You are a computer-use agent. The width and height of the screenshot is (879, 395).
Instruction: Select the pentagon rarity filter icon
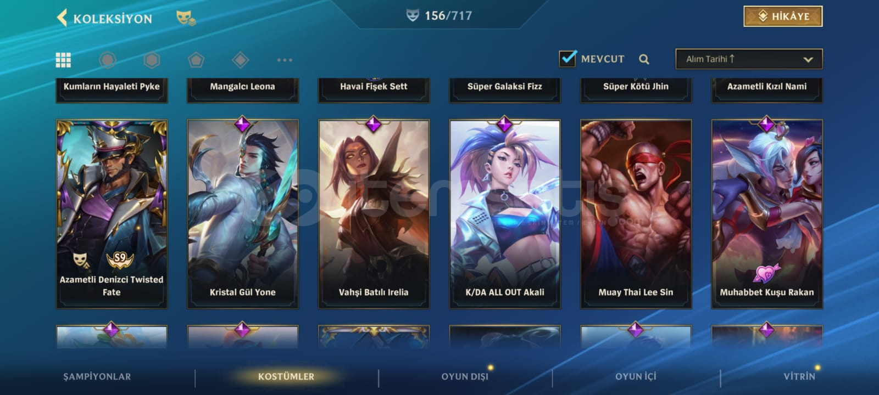(196, 60)
